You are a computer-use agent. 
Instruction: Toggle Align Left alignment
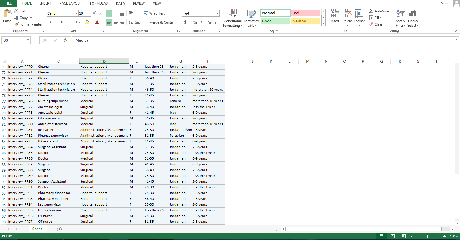(109, 22)
